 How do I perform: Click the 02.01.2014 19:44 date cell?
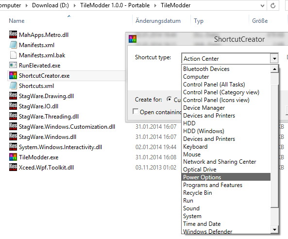(156, 147)
